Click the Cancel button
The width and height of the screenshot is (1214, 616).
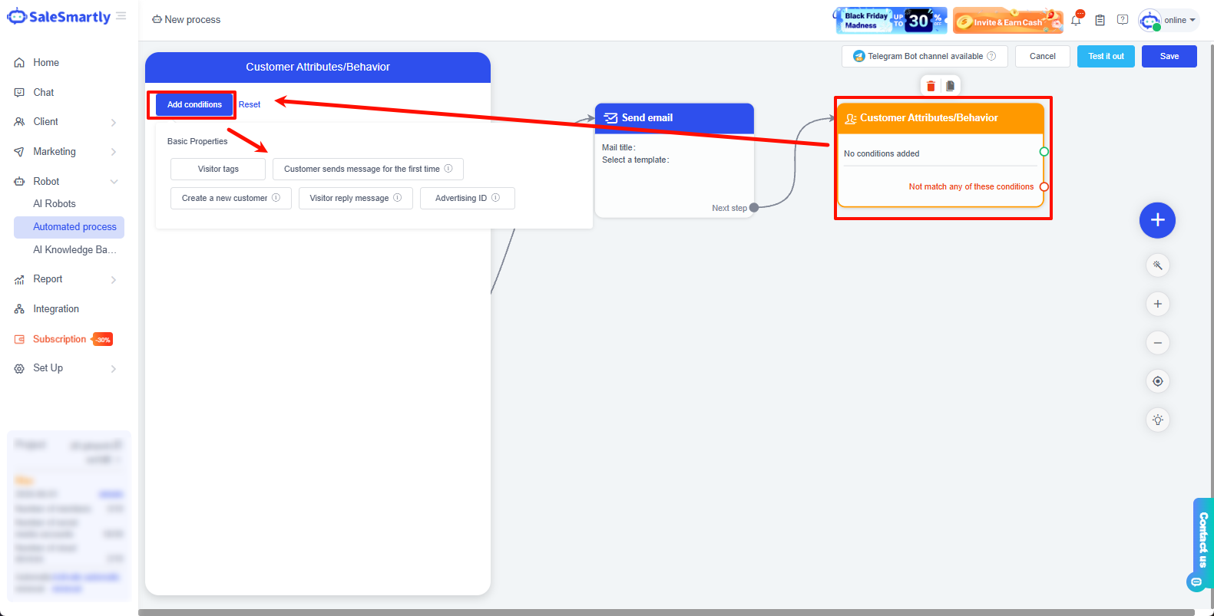1042,56
